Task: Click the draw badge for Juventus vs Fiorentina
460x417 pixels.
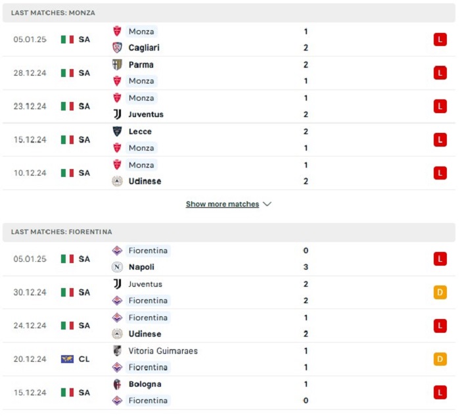Action: [440, 293]
